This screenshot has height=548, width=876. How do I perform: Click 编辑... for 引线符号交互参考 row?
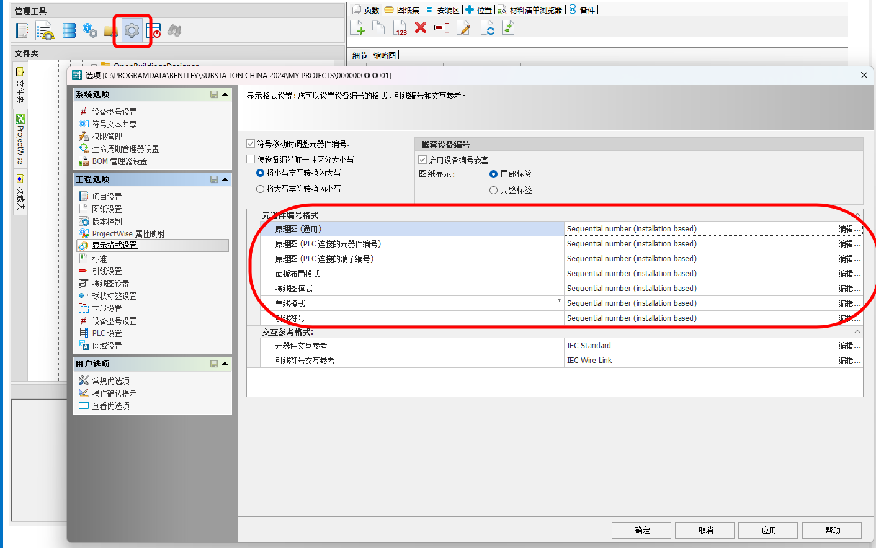[849, 361]
